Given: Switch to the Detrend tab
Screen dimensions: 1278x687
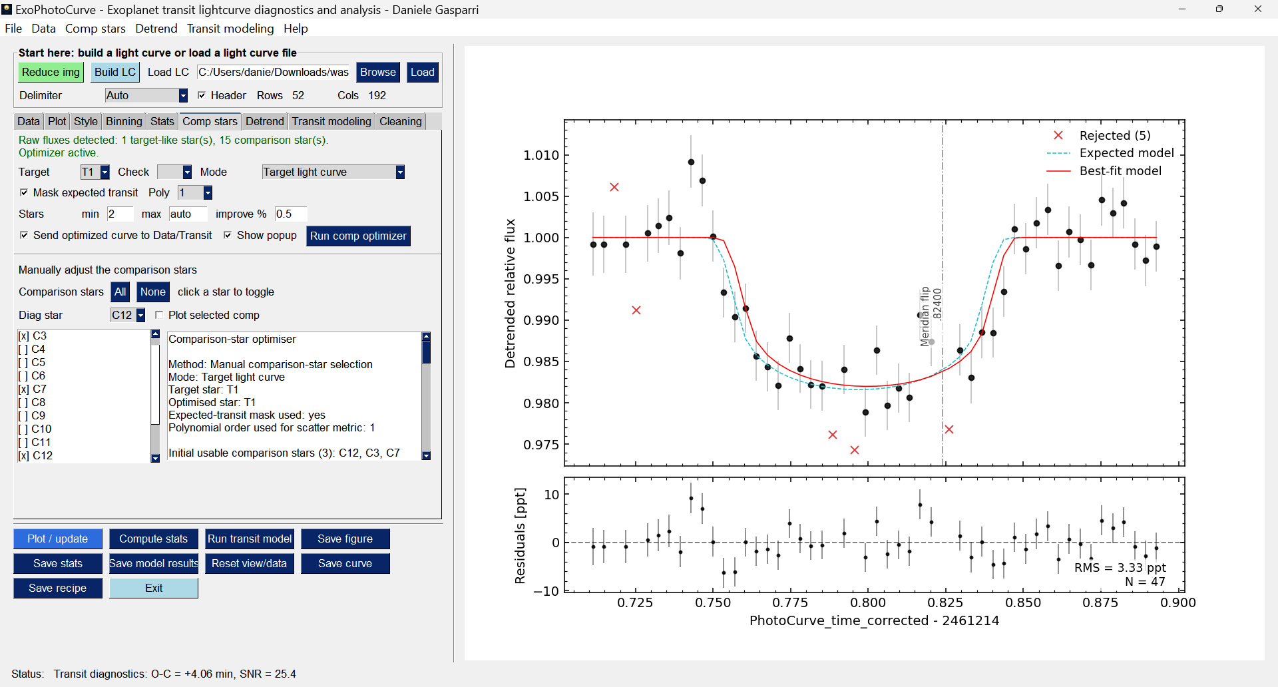Looking at the screenshot, I should pos(264,121).
